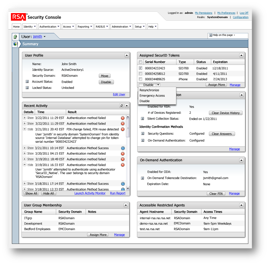The height and width of the screenshot is (264, 268).
Task: Click Hide All in Recent Activity
Action: 48,193
